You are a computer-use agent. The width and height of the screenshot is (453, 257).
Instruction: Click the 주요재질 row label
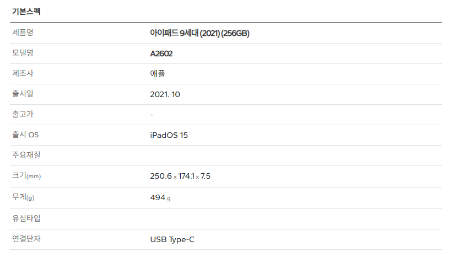tap(26, 155)
